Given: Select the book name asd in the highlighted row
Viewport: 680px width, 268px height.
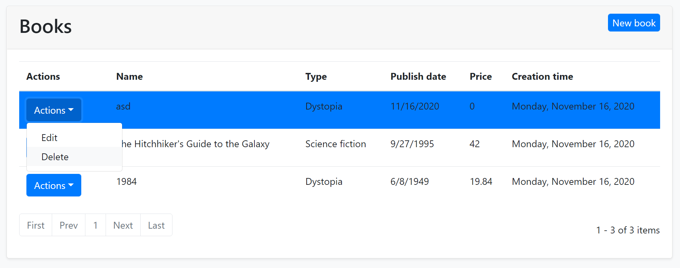Looking at the screenshot, I should (x=123, y=106).
